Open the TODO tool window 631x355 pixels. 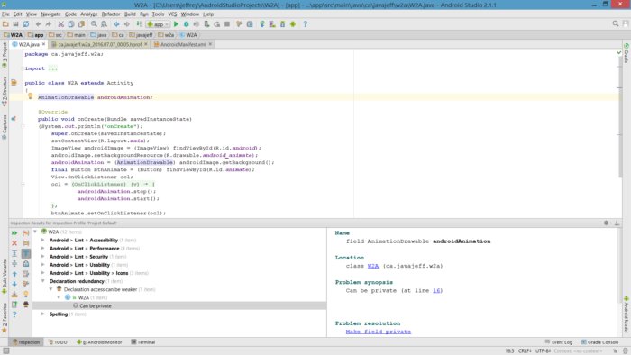(58, 342)
